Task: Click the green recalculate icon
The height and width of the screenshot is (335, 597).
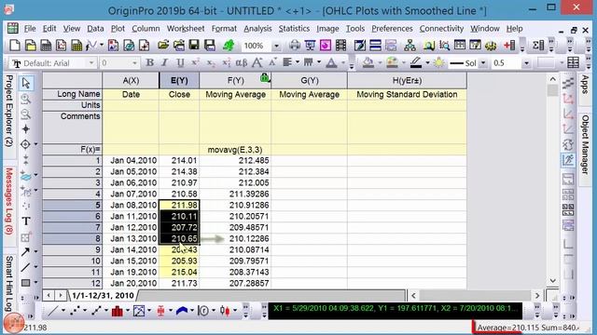Action: [229, 46]
